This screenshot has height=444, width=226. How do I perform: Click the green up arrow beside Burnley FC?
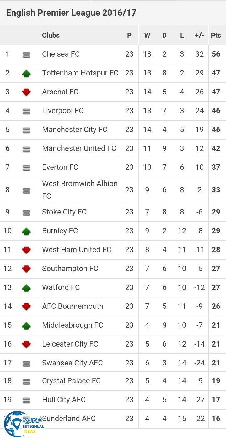tap(26, 231)
